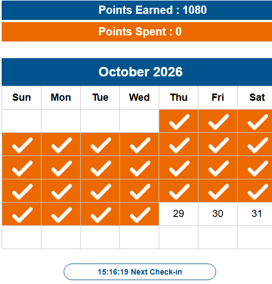
Task: Click the checkmark on Sunday October 25
Action: (22, 215)
